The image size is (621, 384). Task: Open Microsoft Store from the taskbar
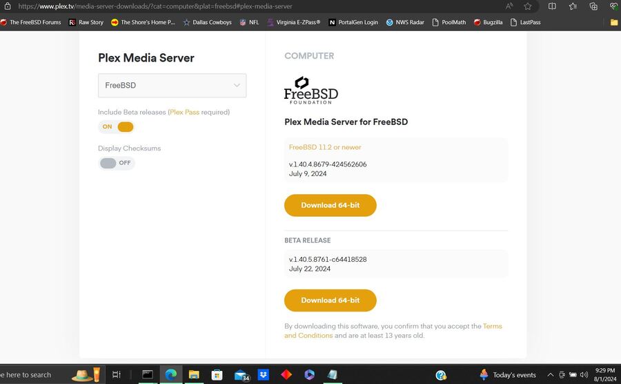click(217, 374)
